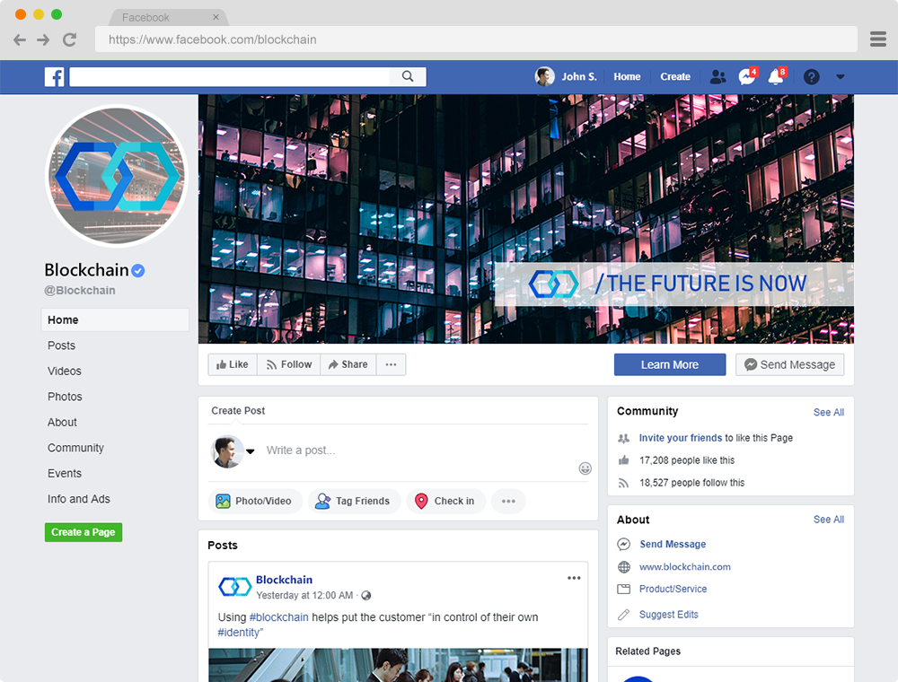This screenshot has width=898, height=682.
Task: Click the Create a Page button
Action: pyautogui.click(x=84, y=532)
